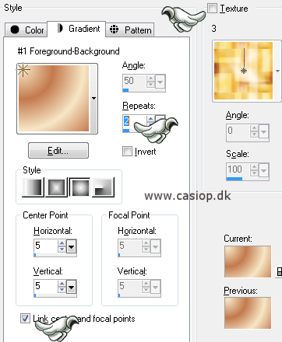Image resolution: width=282 pixels, height=342 pixels.
Task: Open Focal Point Horizontal slider dropdown
Action: pos(155,246)
